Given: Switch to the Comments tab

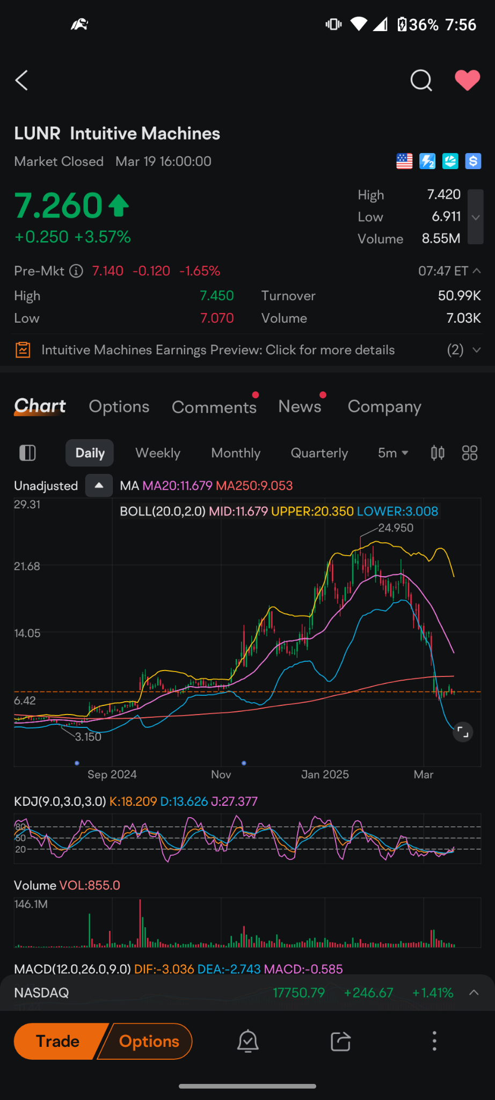Looking at the screenshot, I should (x=214, y=407).
